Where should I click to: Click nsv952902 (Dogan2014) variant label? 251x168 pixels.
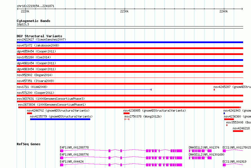point(35,75)
